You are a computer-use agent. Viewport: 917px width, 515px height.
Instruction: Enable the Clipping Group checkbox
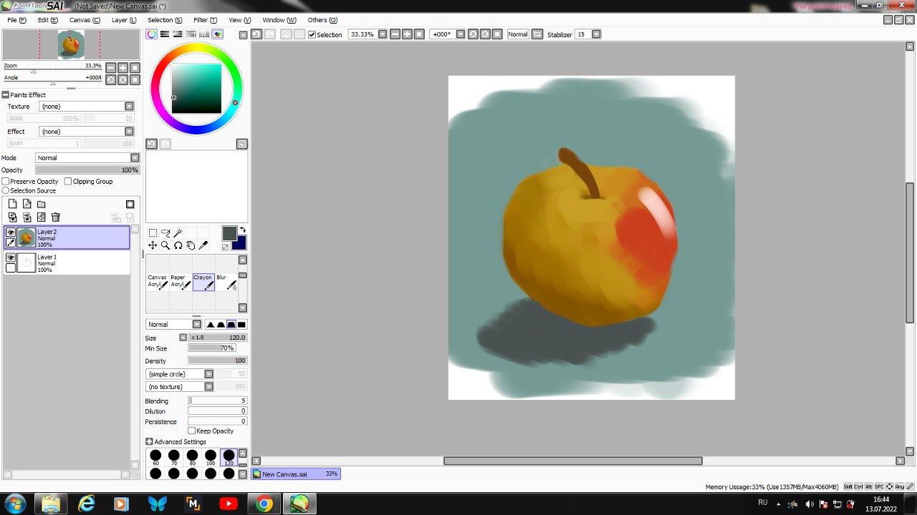(68, 182)
